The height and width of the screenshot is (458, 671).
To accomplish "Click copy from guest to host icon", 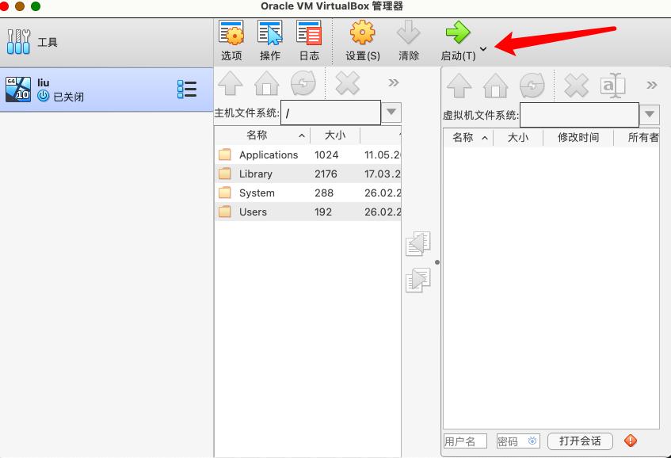I will (x=417, y=244).
